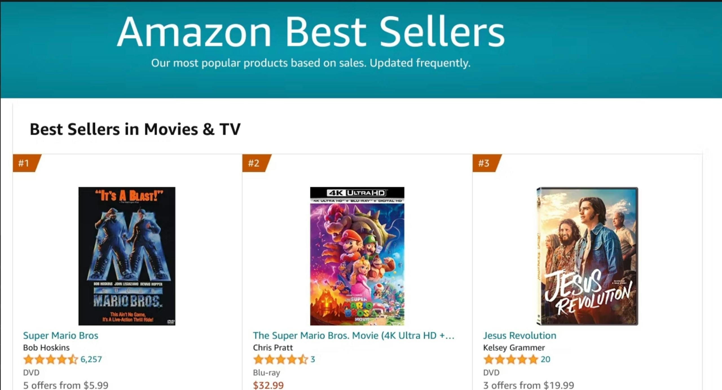Open 5 offers from $5.99 link
The height and width of the screenshot is (390, 722).
pyautogui.click(x=66, y=385)
